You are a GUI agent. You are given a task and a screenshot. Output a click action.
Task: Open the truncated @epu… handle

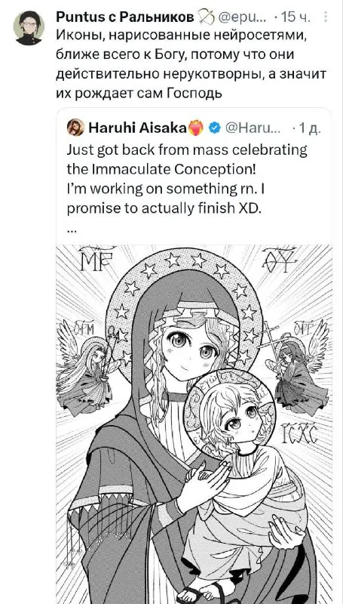click(243, 17)
